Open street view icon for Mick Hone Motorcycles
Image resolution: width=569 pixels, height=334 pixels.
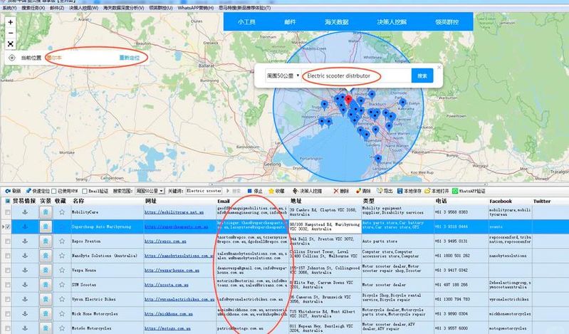pos(46,313)
